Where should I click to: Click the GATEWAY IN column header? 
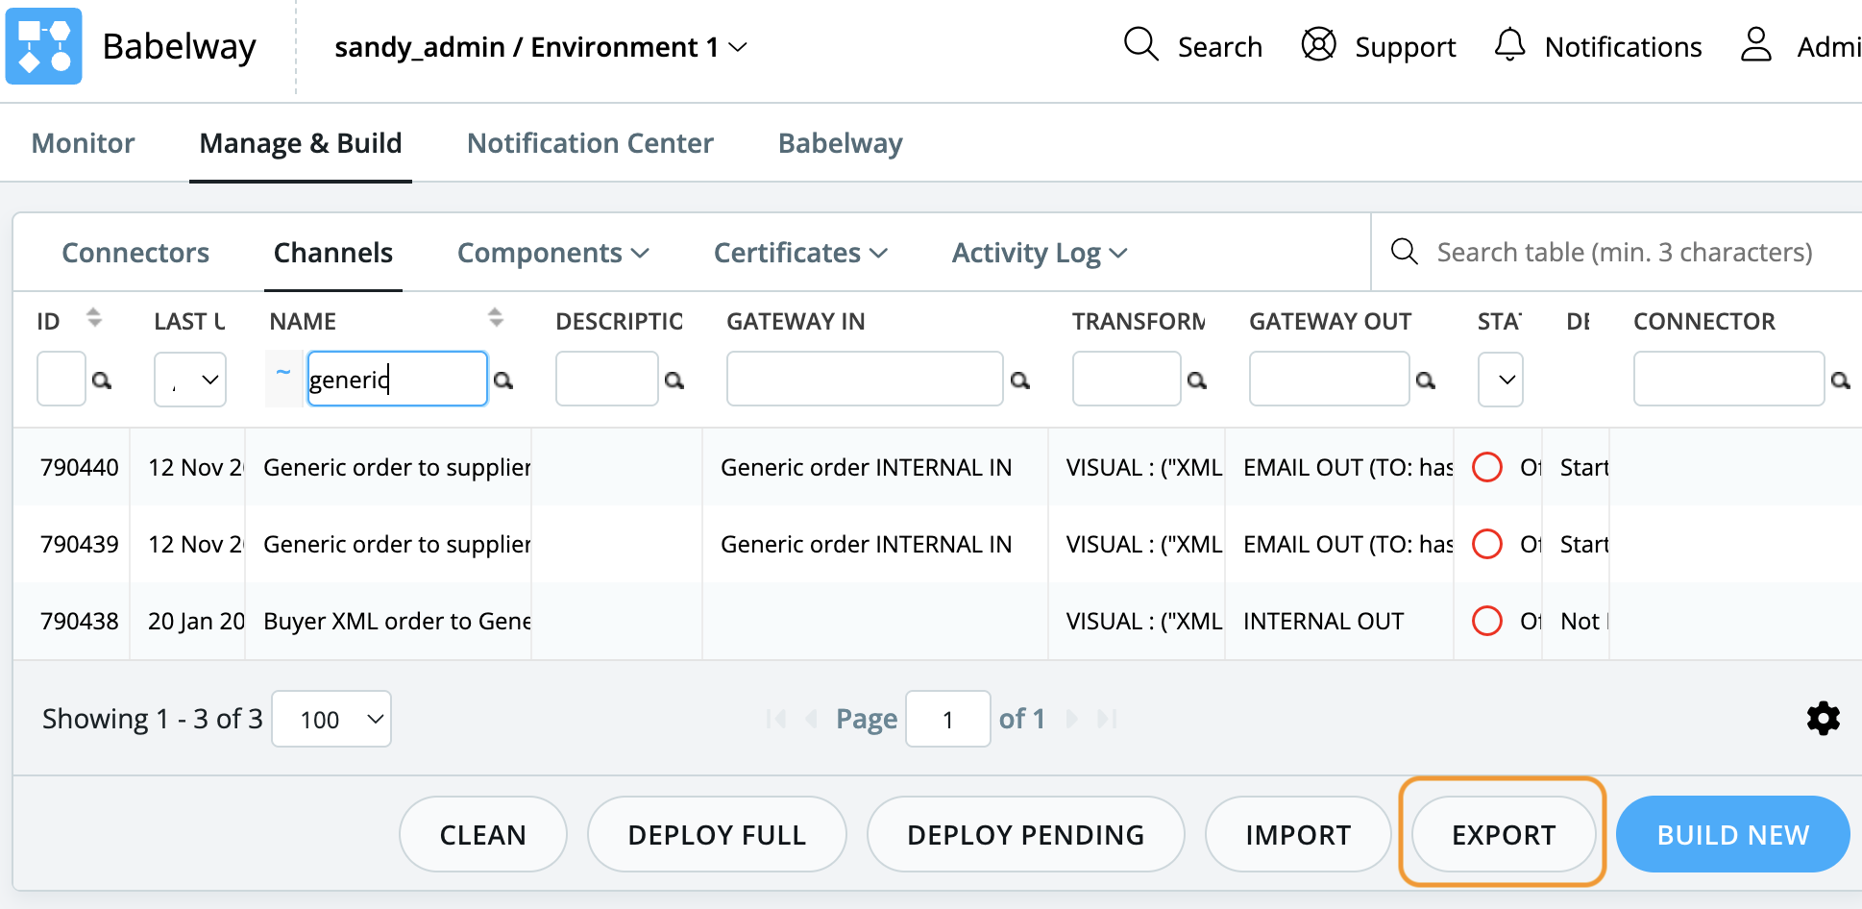[x=796, y=321]
